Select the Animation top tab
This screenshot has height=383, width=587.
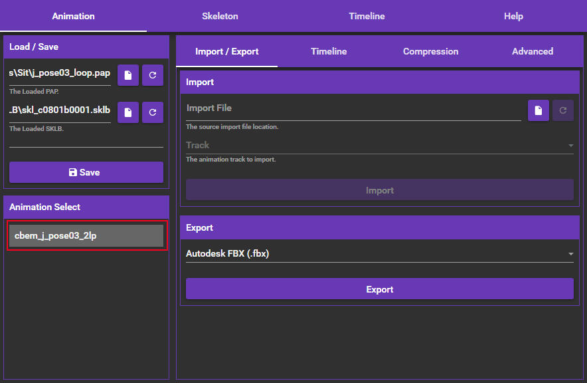[x=73, y=16]
